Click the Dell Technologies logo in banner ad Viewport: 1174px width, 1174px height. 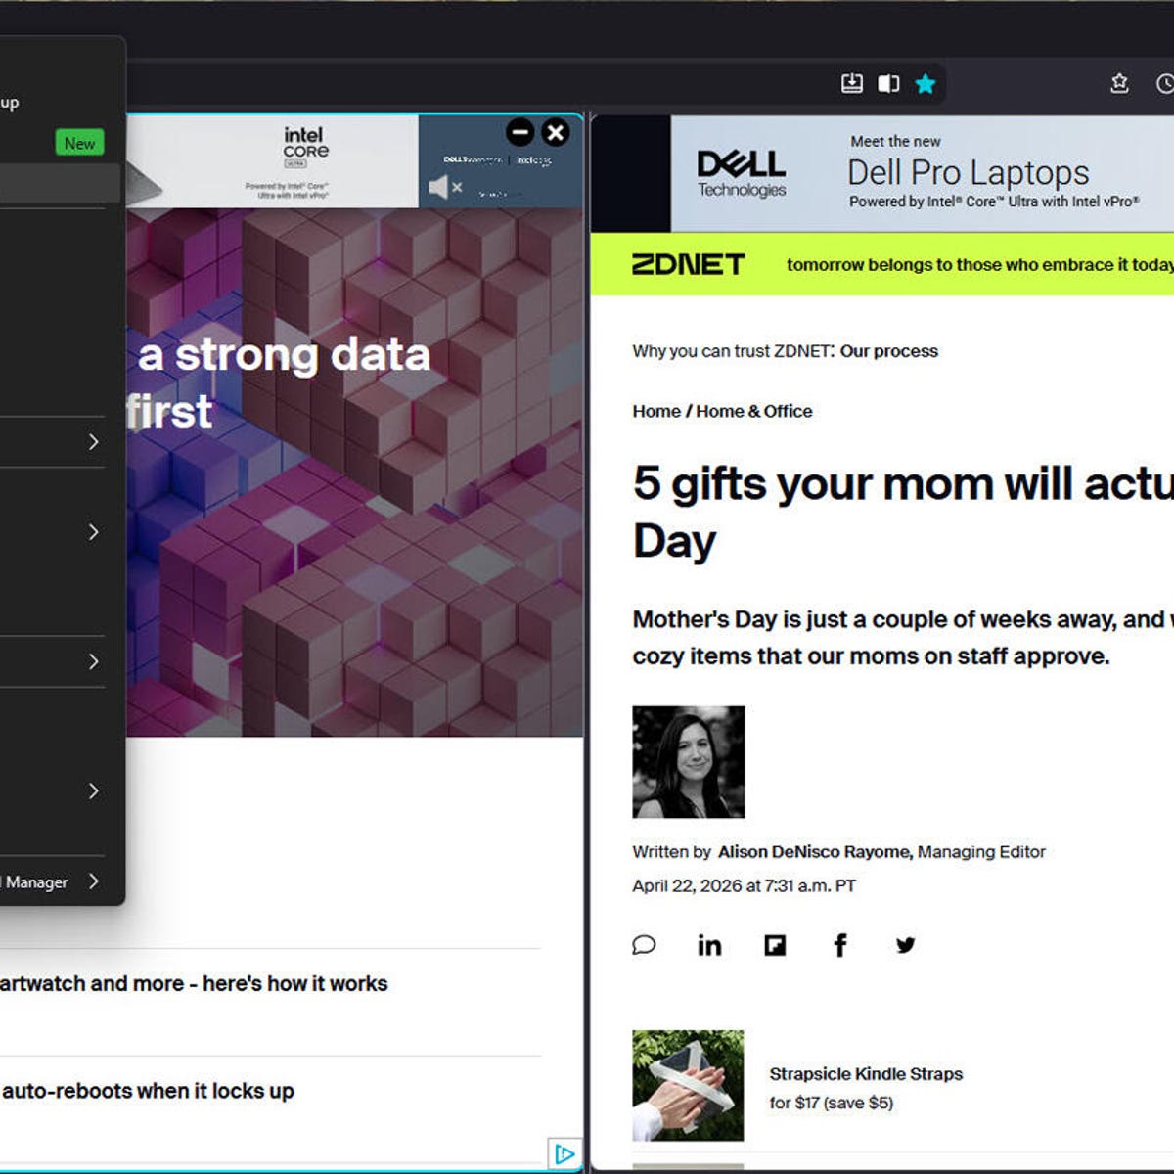tap(742, 174)
